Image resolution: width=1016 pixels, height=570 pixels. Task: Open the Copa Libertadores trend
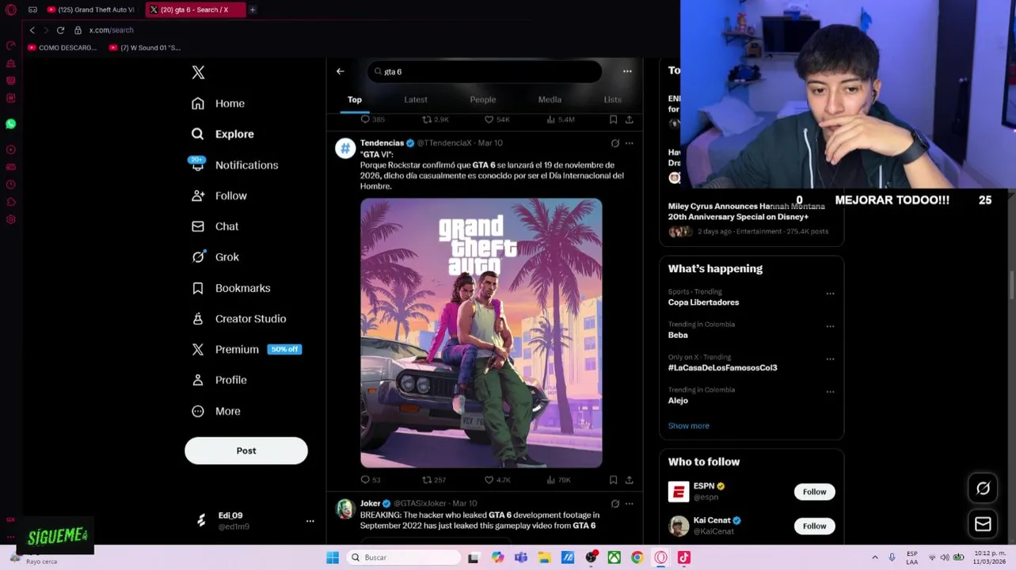[703, 302]
